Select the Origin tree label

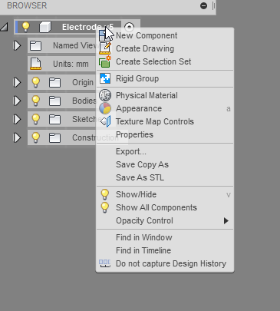click(83, 82)
